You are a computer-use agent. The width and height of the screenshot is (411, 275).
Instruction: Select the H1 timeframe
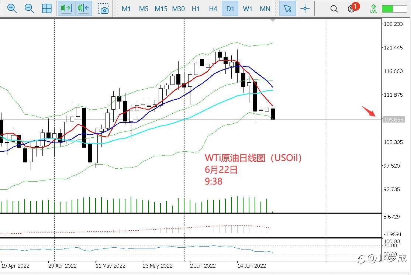pos(196,8)
